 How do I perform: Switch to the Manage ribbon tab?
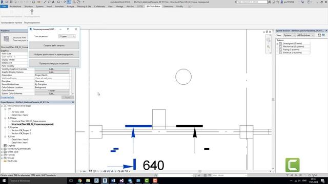[x=119, y=7]
